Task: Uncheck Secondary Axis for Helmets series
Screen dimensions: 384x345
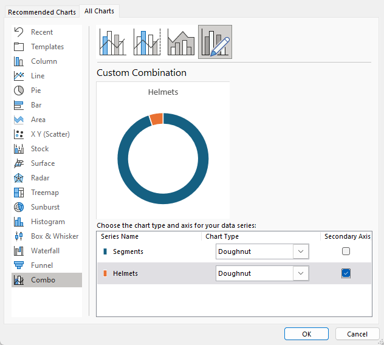Action: coord(346,273)
